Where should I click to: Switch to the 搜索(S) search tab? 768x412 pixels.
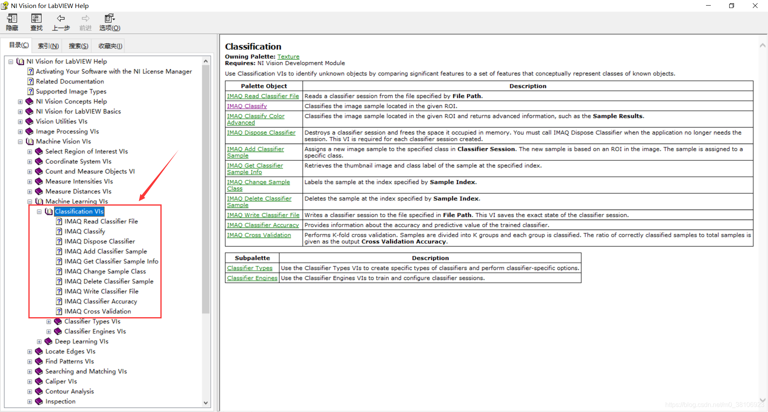78,46
